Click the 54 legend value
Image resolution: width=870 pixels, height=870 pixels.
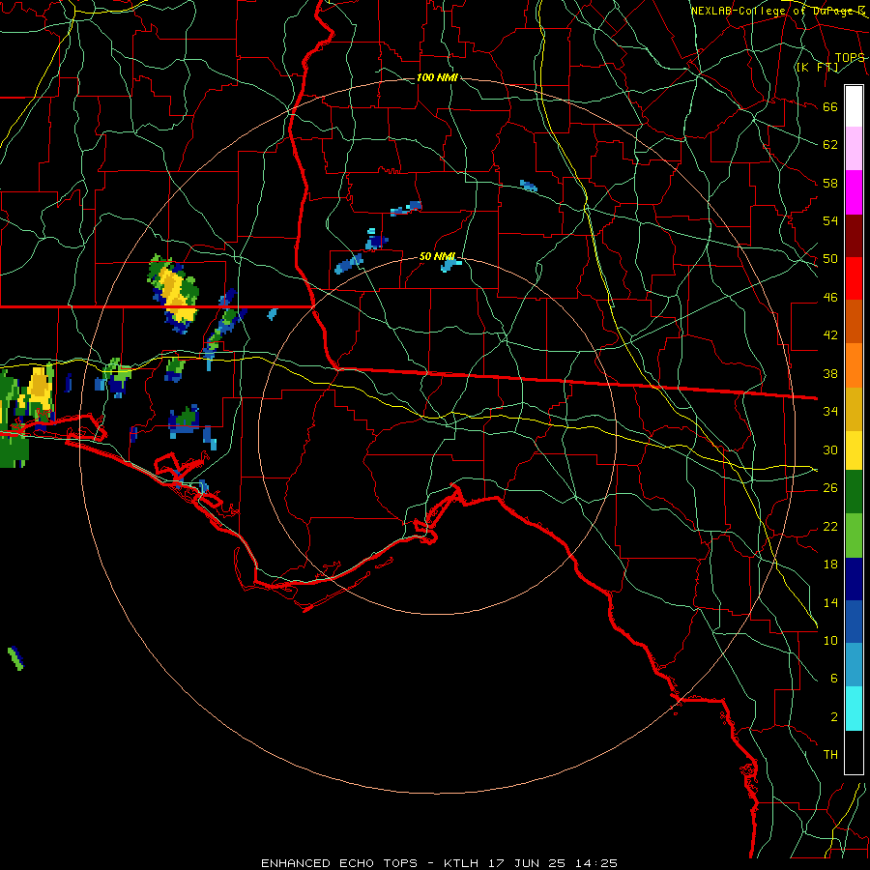pyautogui.click(x=830, y=220)
